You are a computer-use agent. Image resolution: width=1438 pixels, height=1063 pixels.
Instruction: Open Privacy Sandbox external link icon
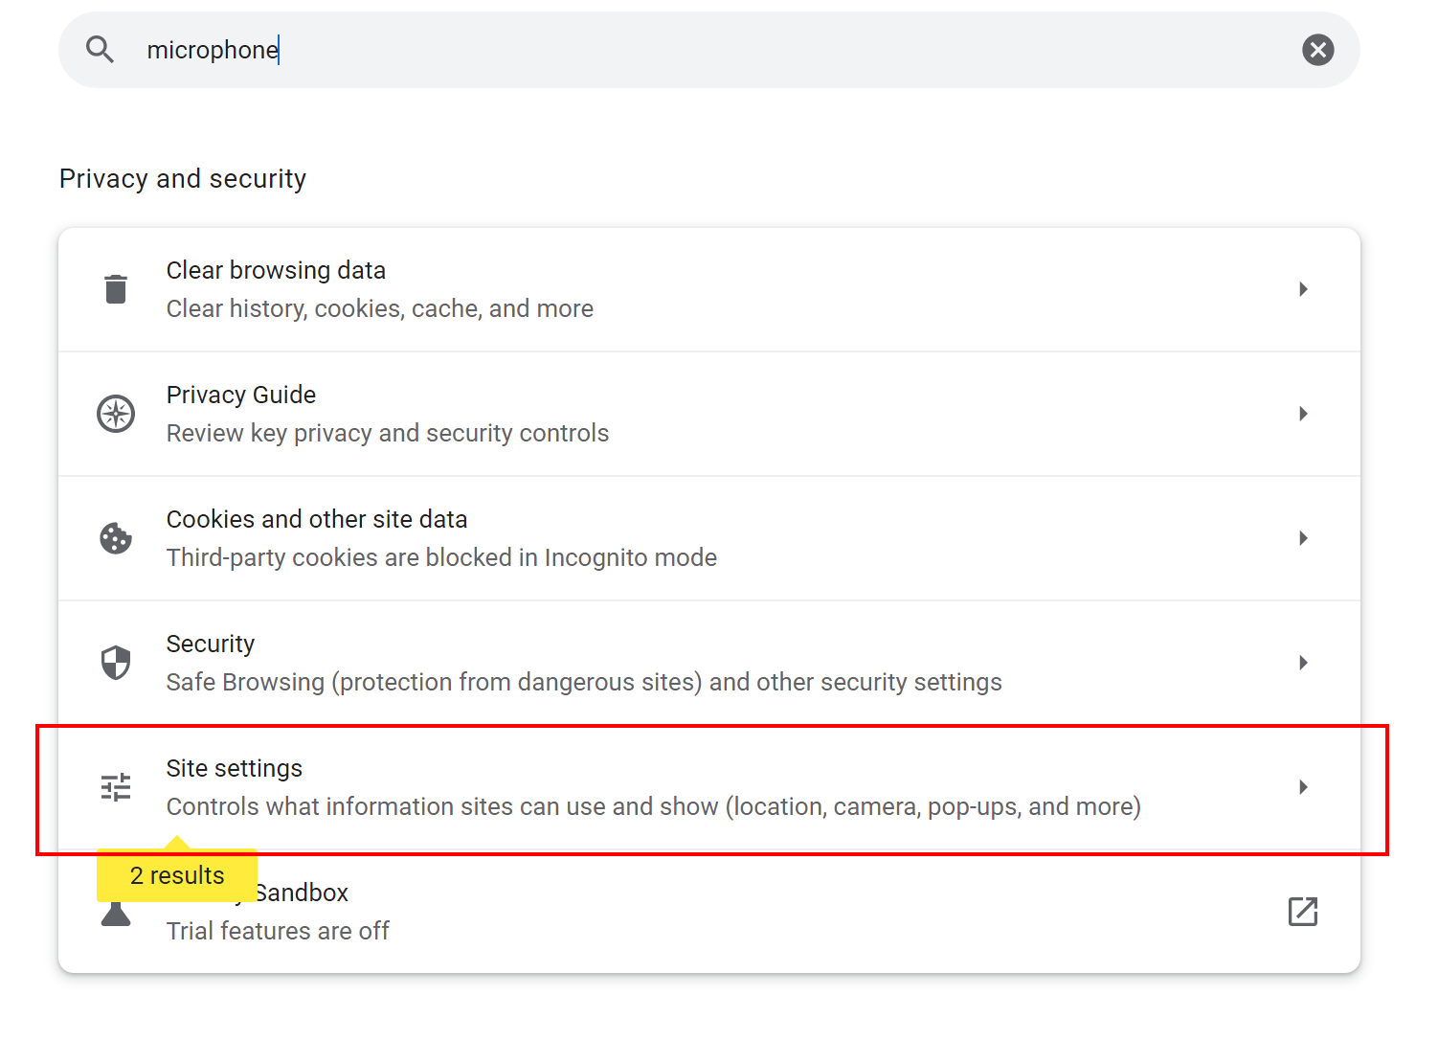[1303, 912]
